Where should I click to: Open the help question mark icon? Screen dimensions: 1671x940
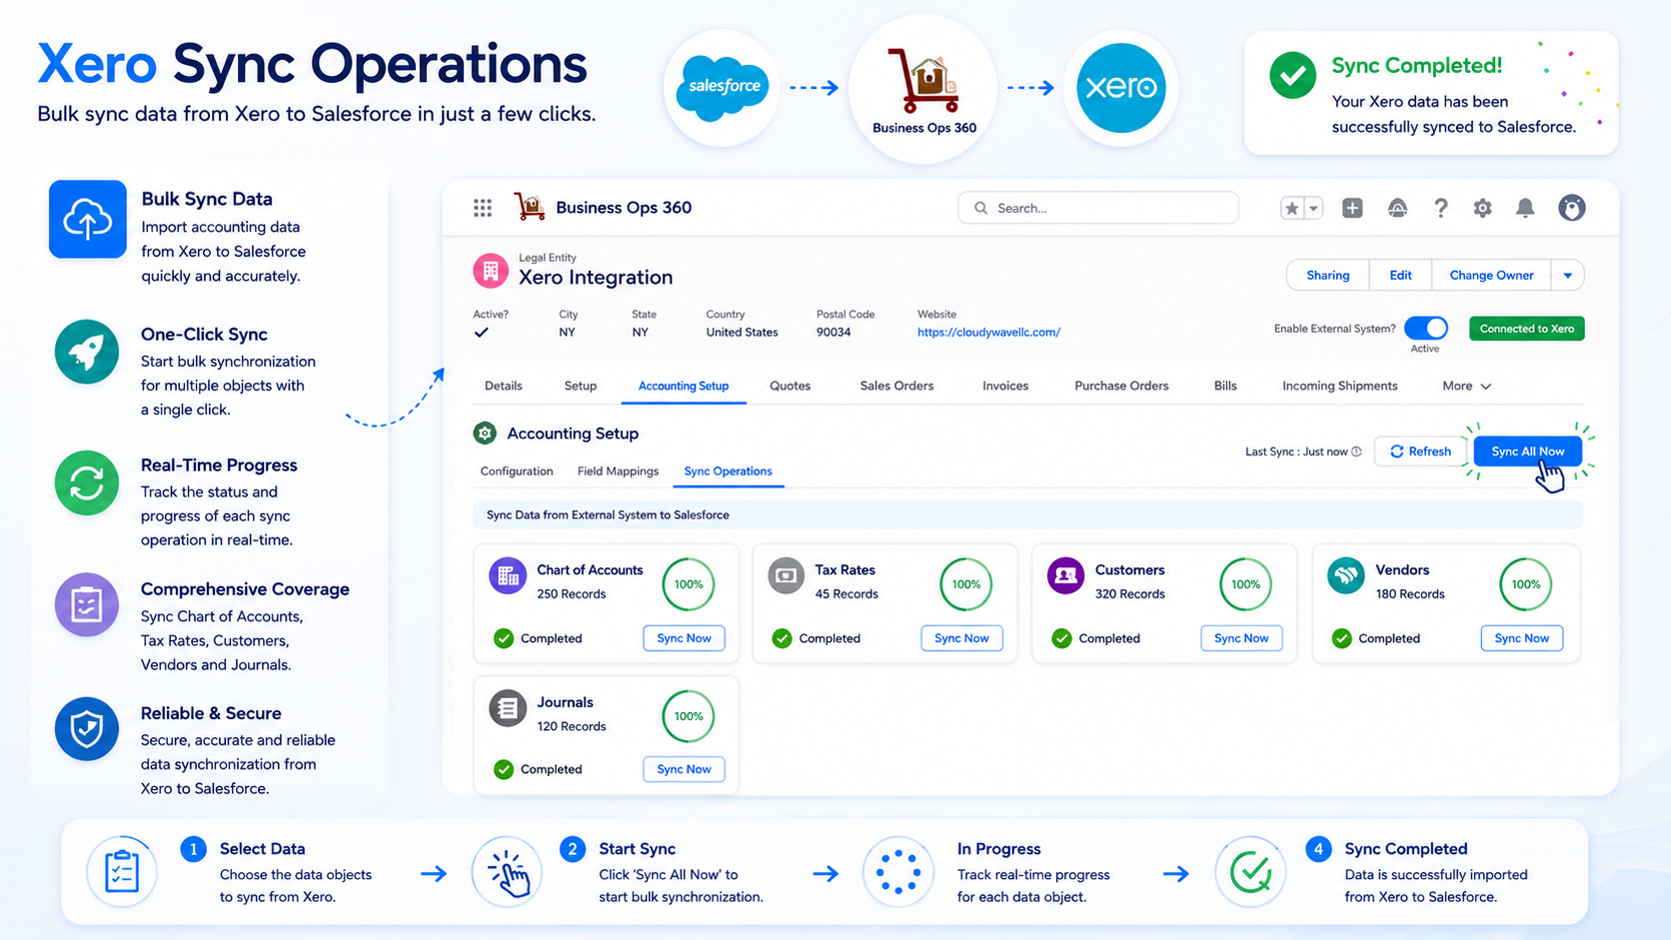[x=1440, y=208]
